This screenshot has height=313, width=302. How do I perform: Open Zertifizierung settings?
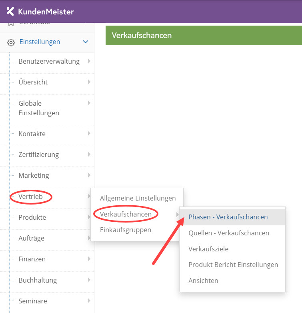point(39,155)
